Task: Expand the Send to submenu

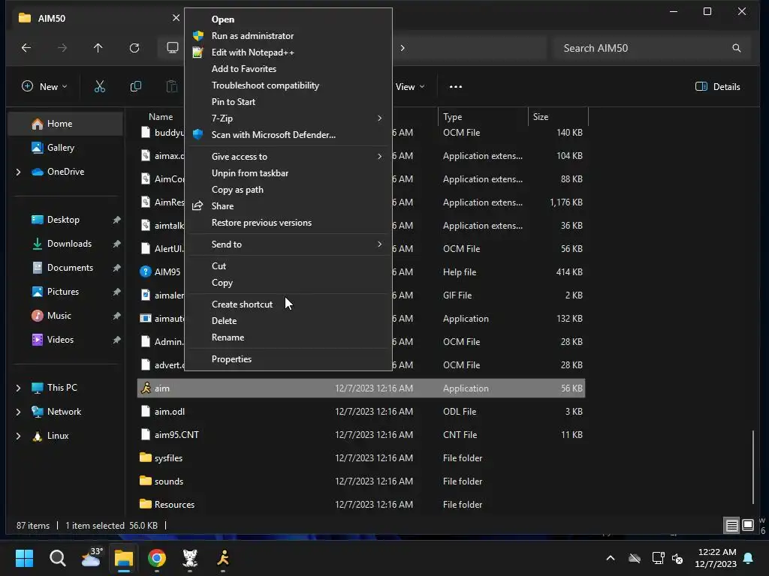Action: [288, 244]
